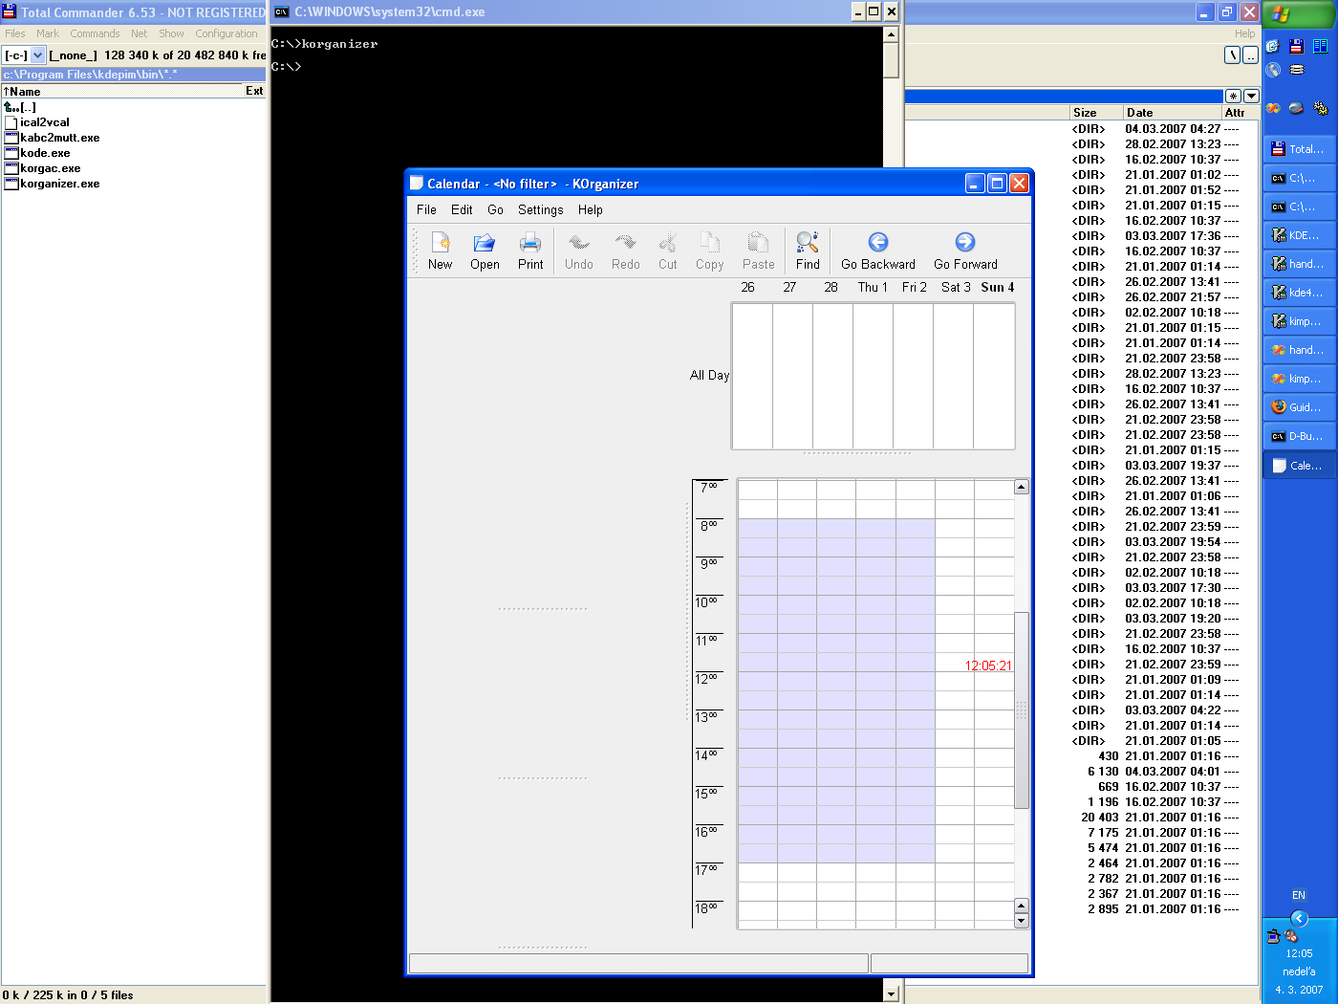Click the KOrganizer title bar calendar icon

click(x=417, y=184)
